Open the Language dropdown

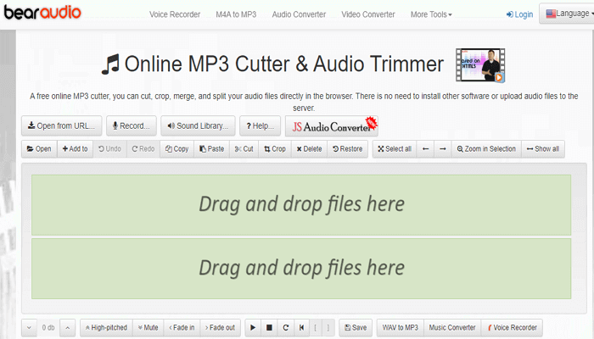[565, 14]
